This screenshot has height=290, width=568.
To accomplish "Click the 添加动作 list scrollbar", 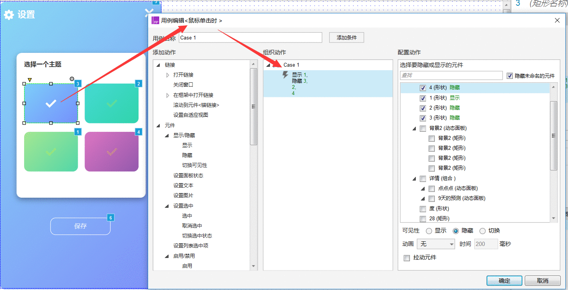I will click(253, 107).
